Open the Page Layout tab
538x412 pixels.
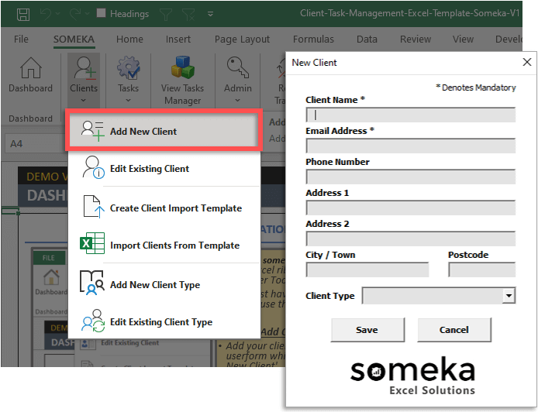[x=242, y=39]
